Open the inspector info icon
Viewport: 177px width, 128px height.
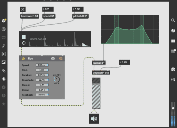pos(173,30)
